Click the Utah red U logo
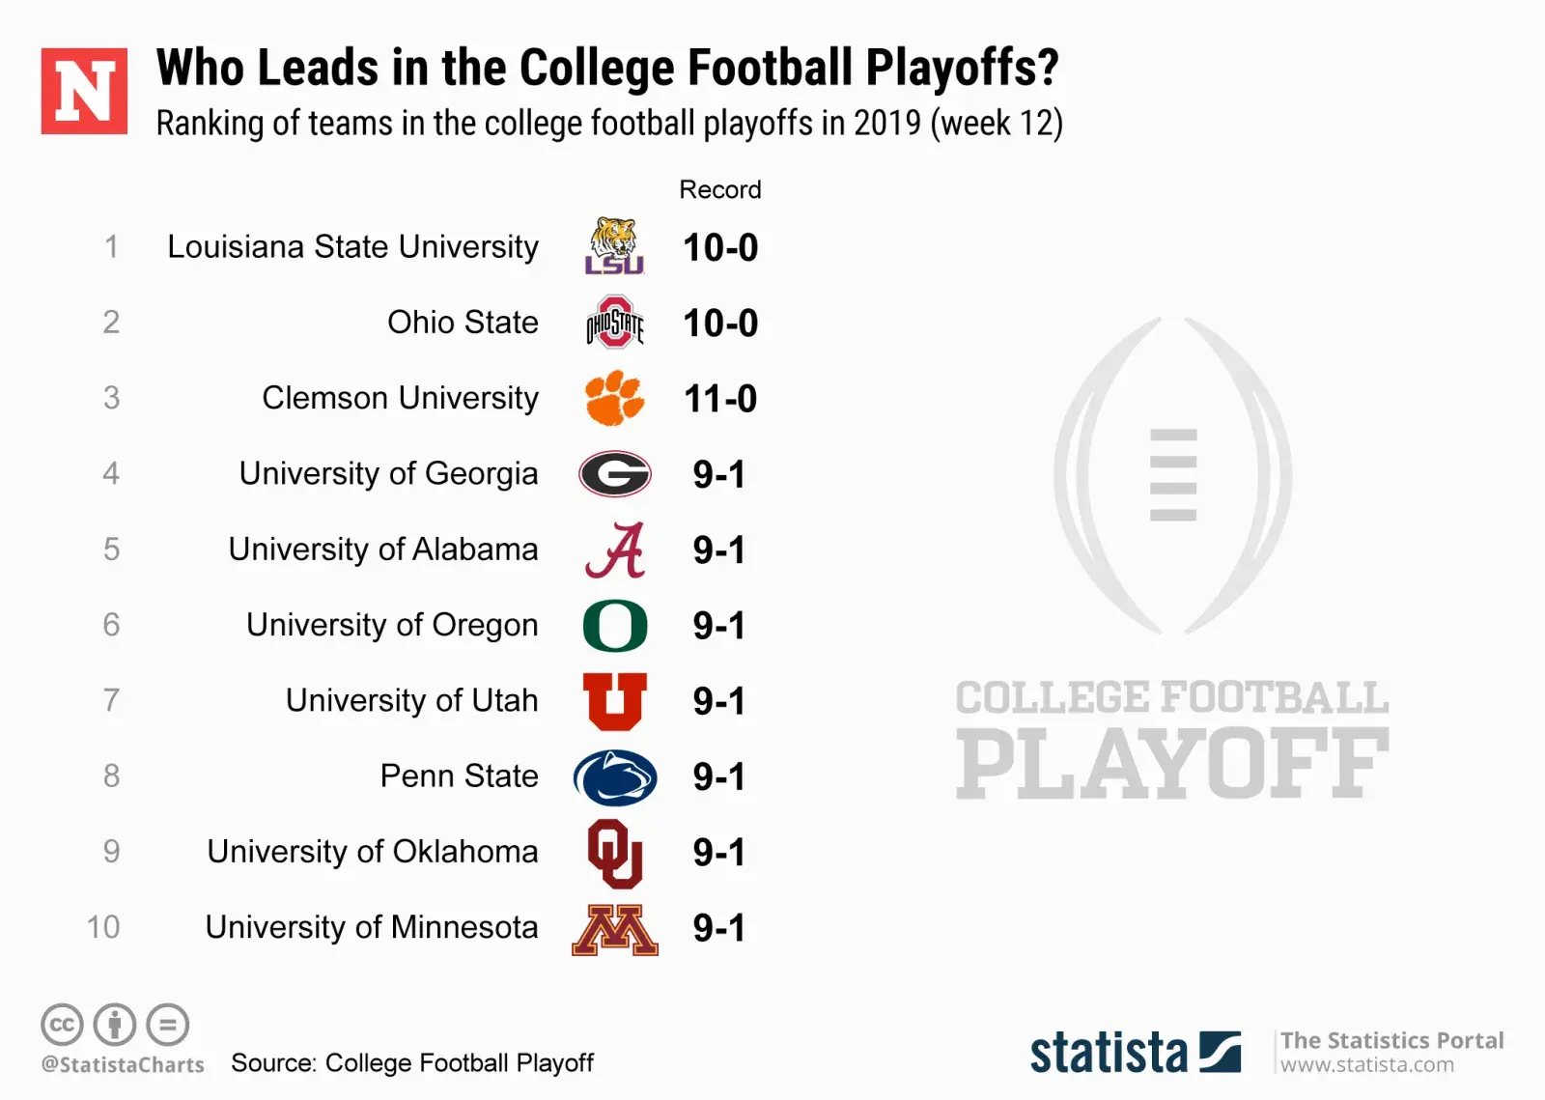Image resolution: width=1545 pixels, height=1100 pixels. (614, 701)
